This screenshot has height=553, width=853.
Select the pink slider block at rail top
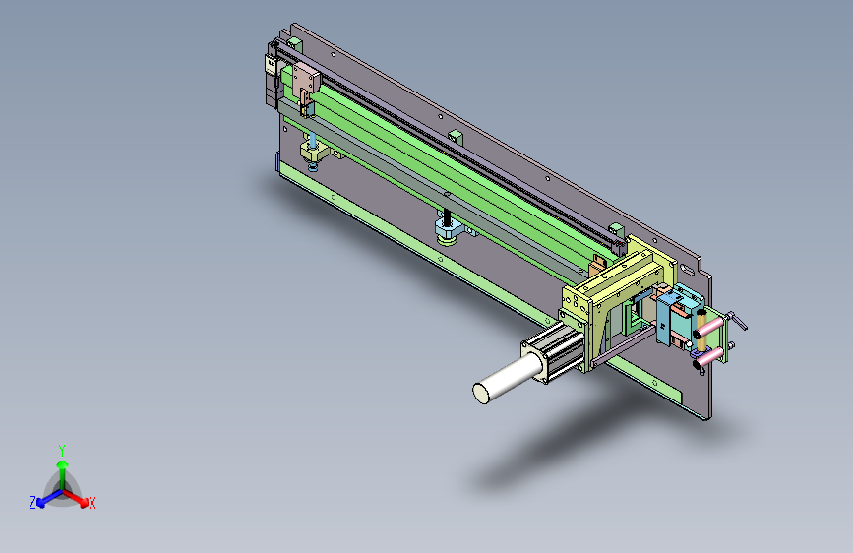[305, 80]
